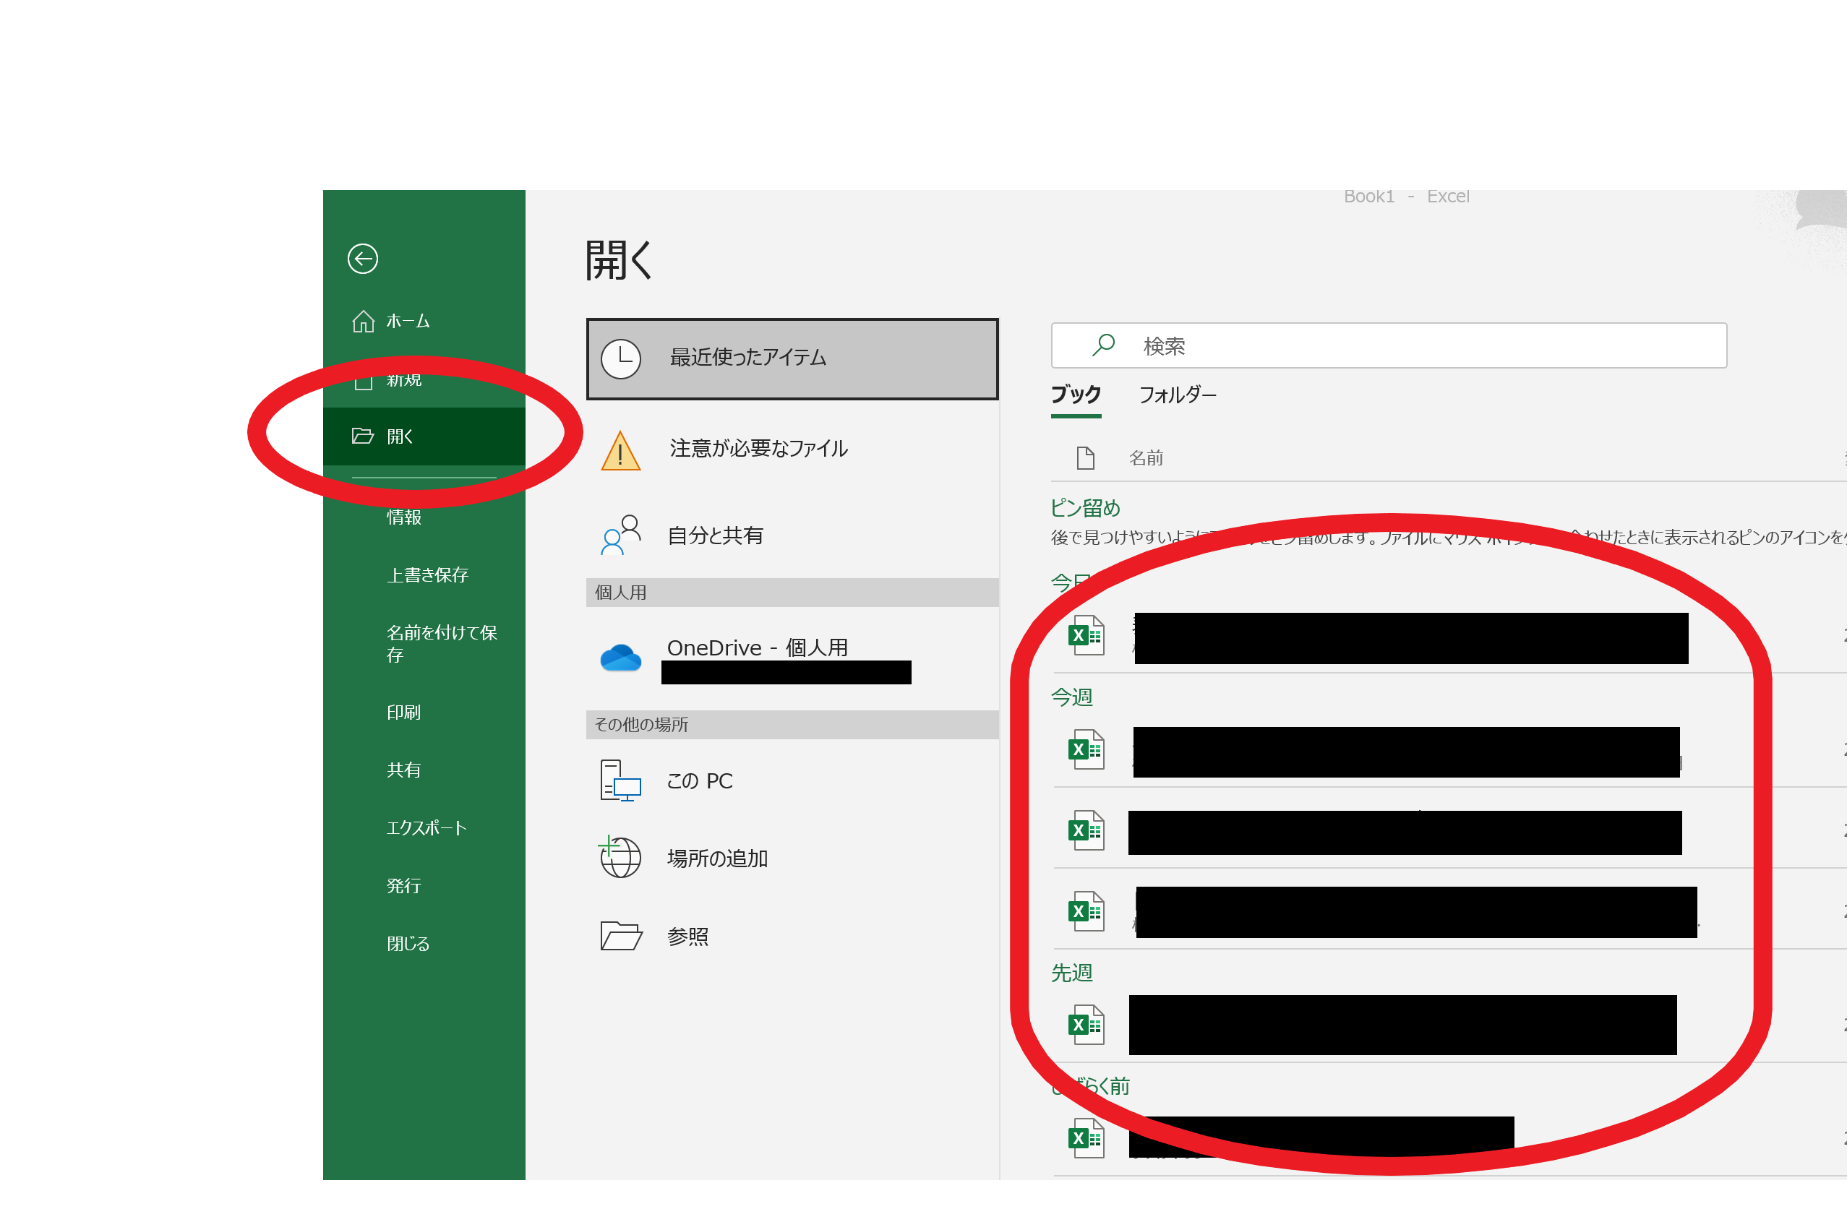Click the globe icon for adding a place
This screenshot has width=1847, height=1209.
[x=620, y=856]
